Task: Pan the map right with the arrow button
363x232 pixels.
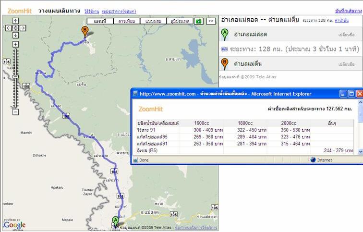Action: coord(23,28)
